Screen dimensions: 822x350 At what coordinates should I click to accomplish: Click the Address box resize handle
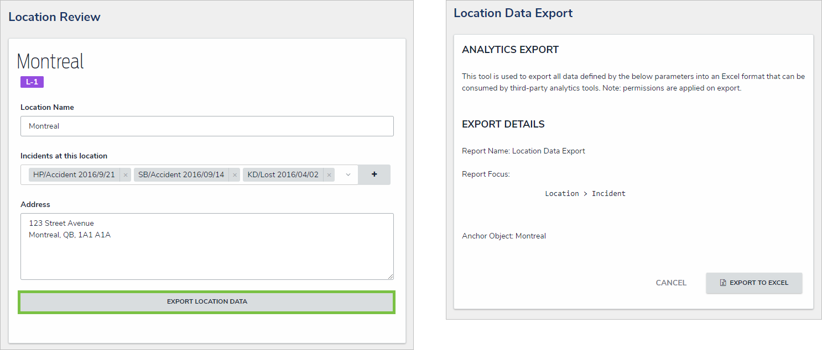(391, 276)
